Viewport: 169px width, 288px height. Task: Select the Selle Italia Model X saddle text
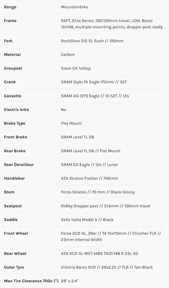coord(87,220)
